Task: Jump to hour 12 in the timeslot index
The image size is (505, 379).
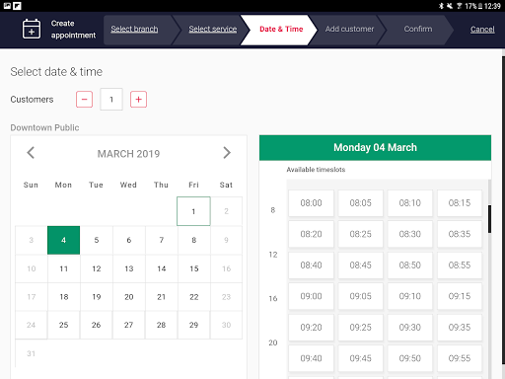Action: click(273, 255)
